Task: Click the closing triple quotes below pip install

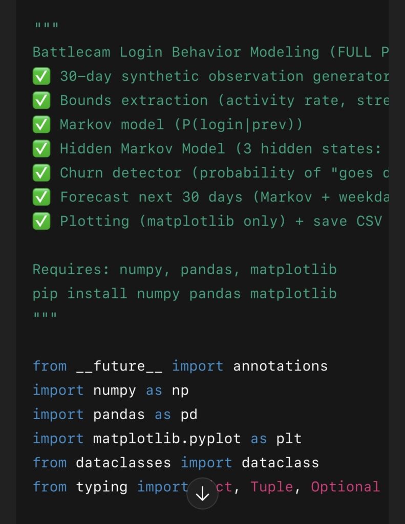Action: [46, 316]
